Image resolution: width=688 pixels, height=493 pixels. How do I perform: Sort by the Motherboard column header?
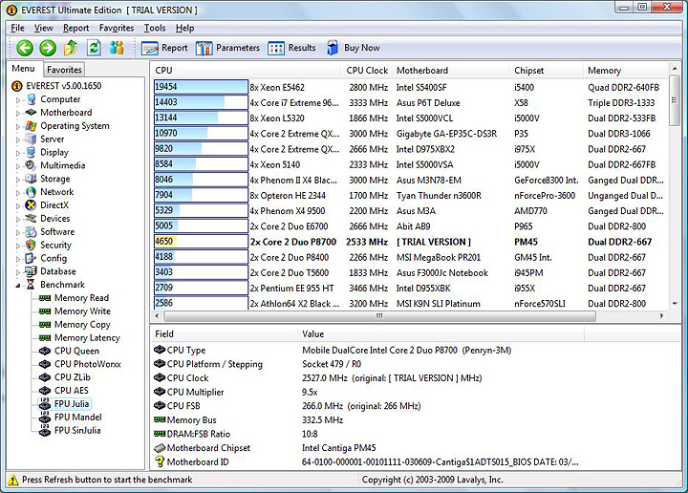click(x=451, y=71)
